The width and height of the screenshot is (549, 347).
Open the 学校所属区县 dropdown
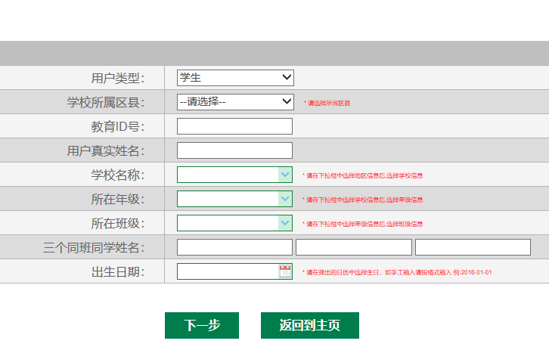(235, 102)
